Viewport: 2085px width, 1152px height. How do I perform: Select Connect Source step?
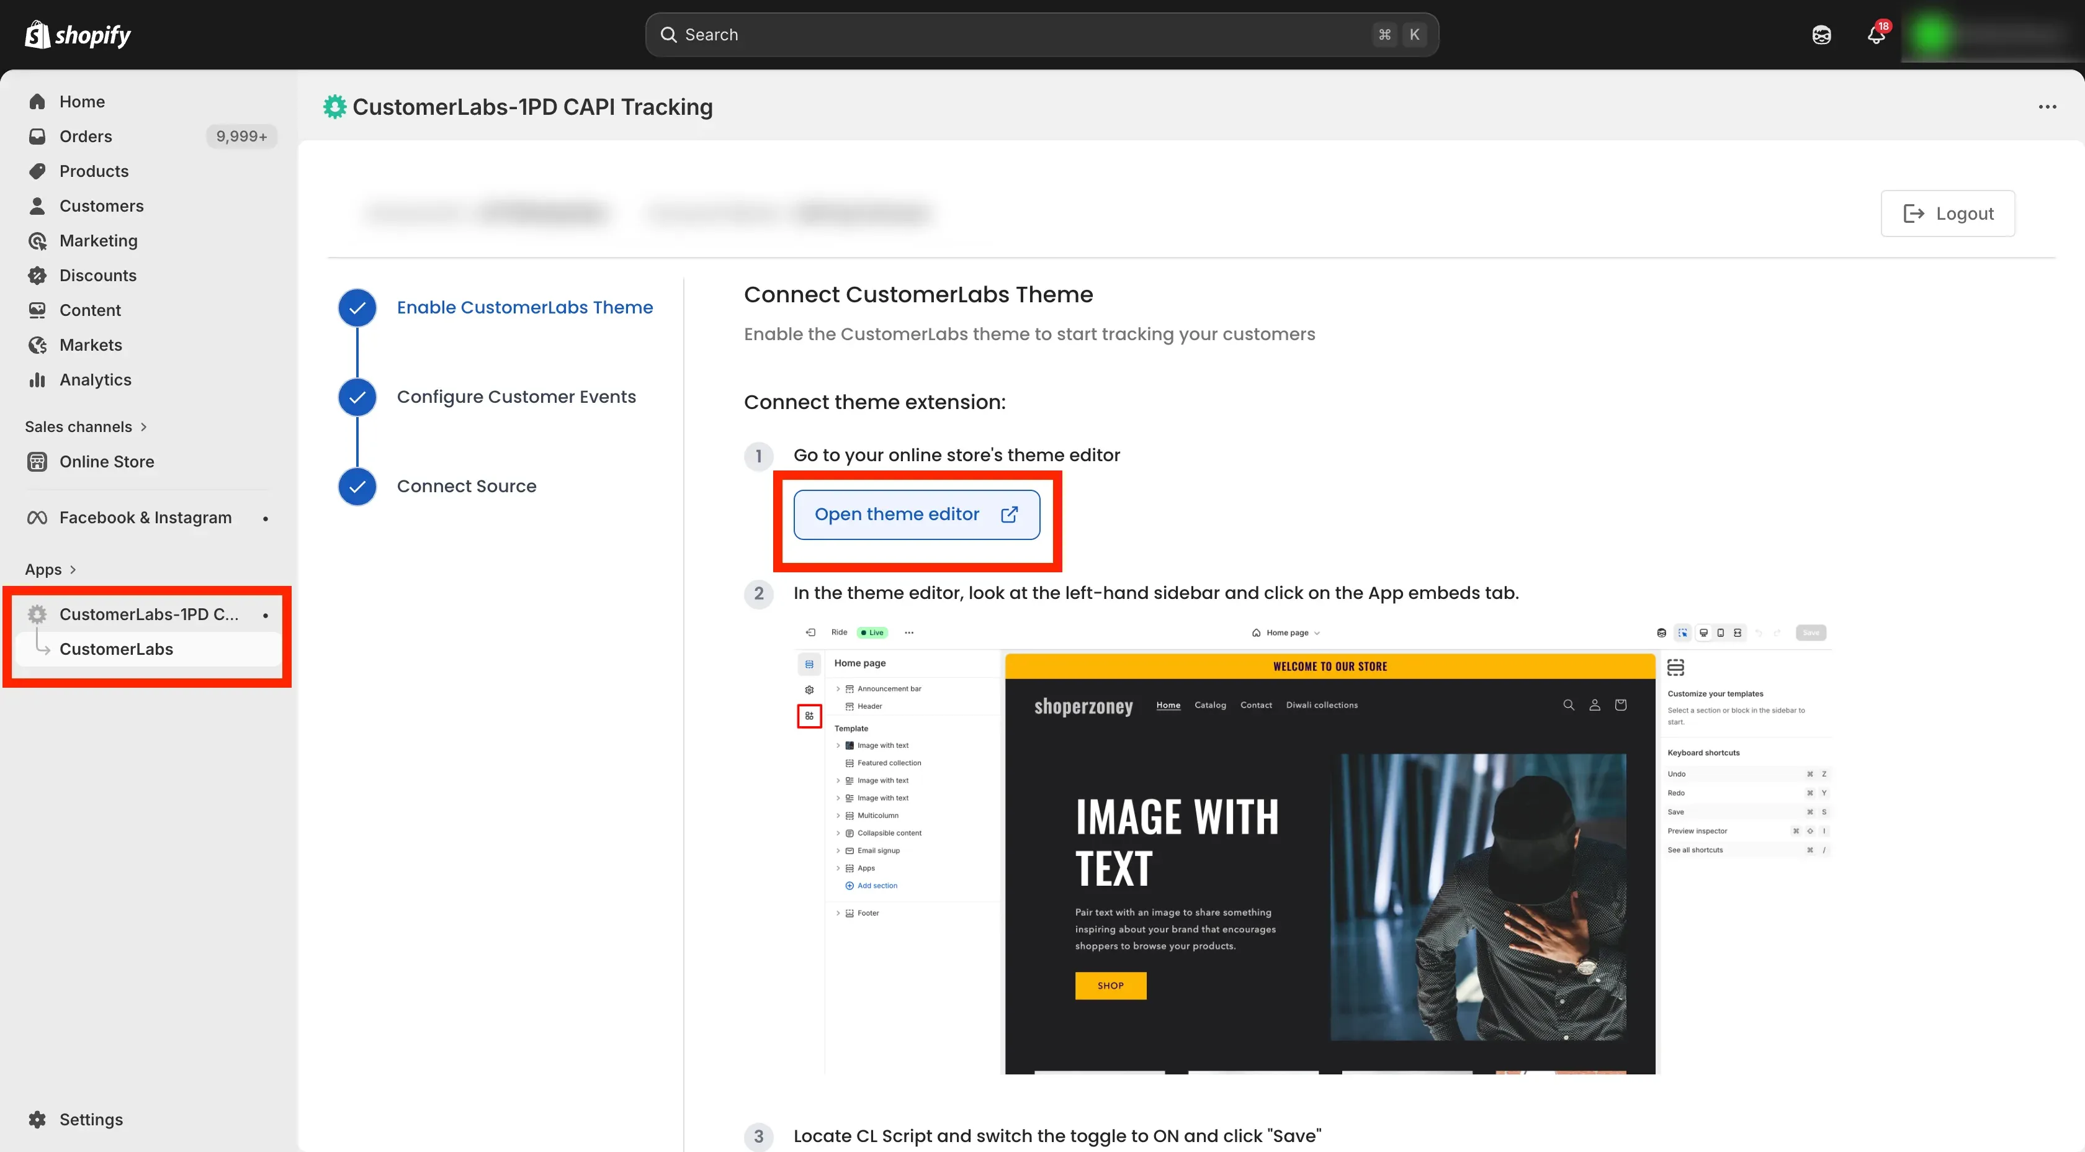[x=466, y=487]
